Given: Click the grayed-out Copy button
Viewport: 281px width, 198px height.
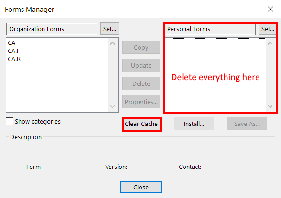Looking at the screenshot, I should (141, 47).
